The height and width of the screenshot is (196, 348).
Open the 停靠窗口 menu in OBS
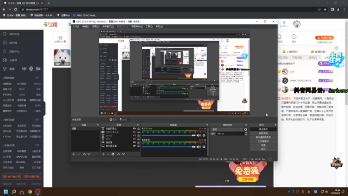(x=108, y=27)
